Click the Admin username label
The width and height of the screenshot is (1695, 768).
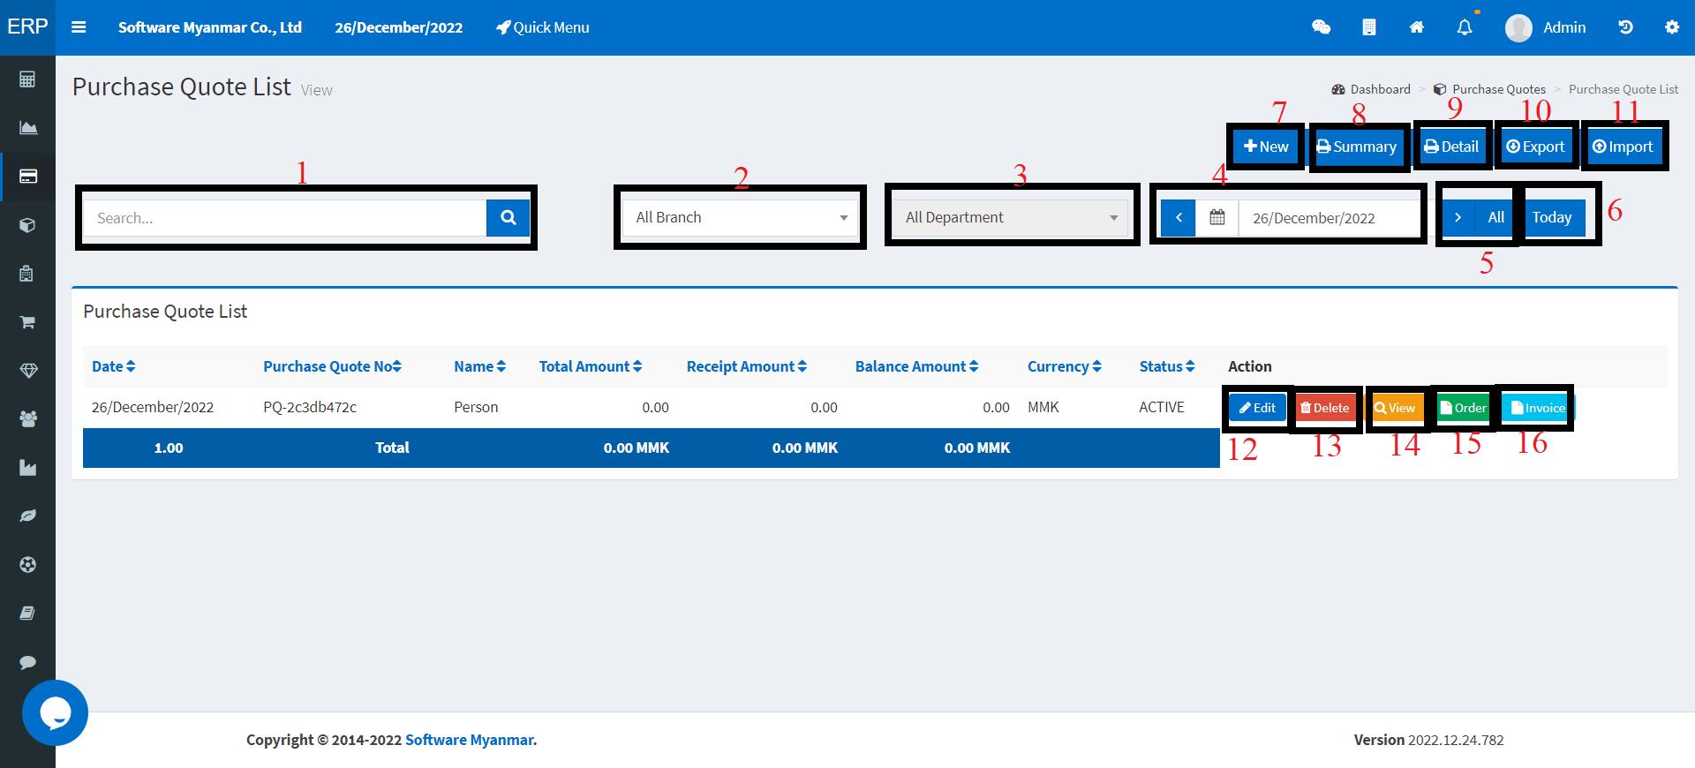pos(1564,27)
